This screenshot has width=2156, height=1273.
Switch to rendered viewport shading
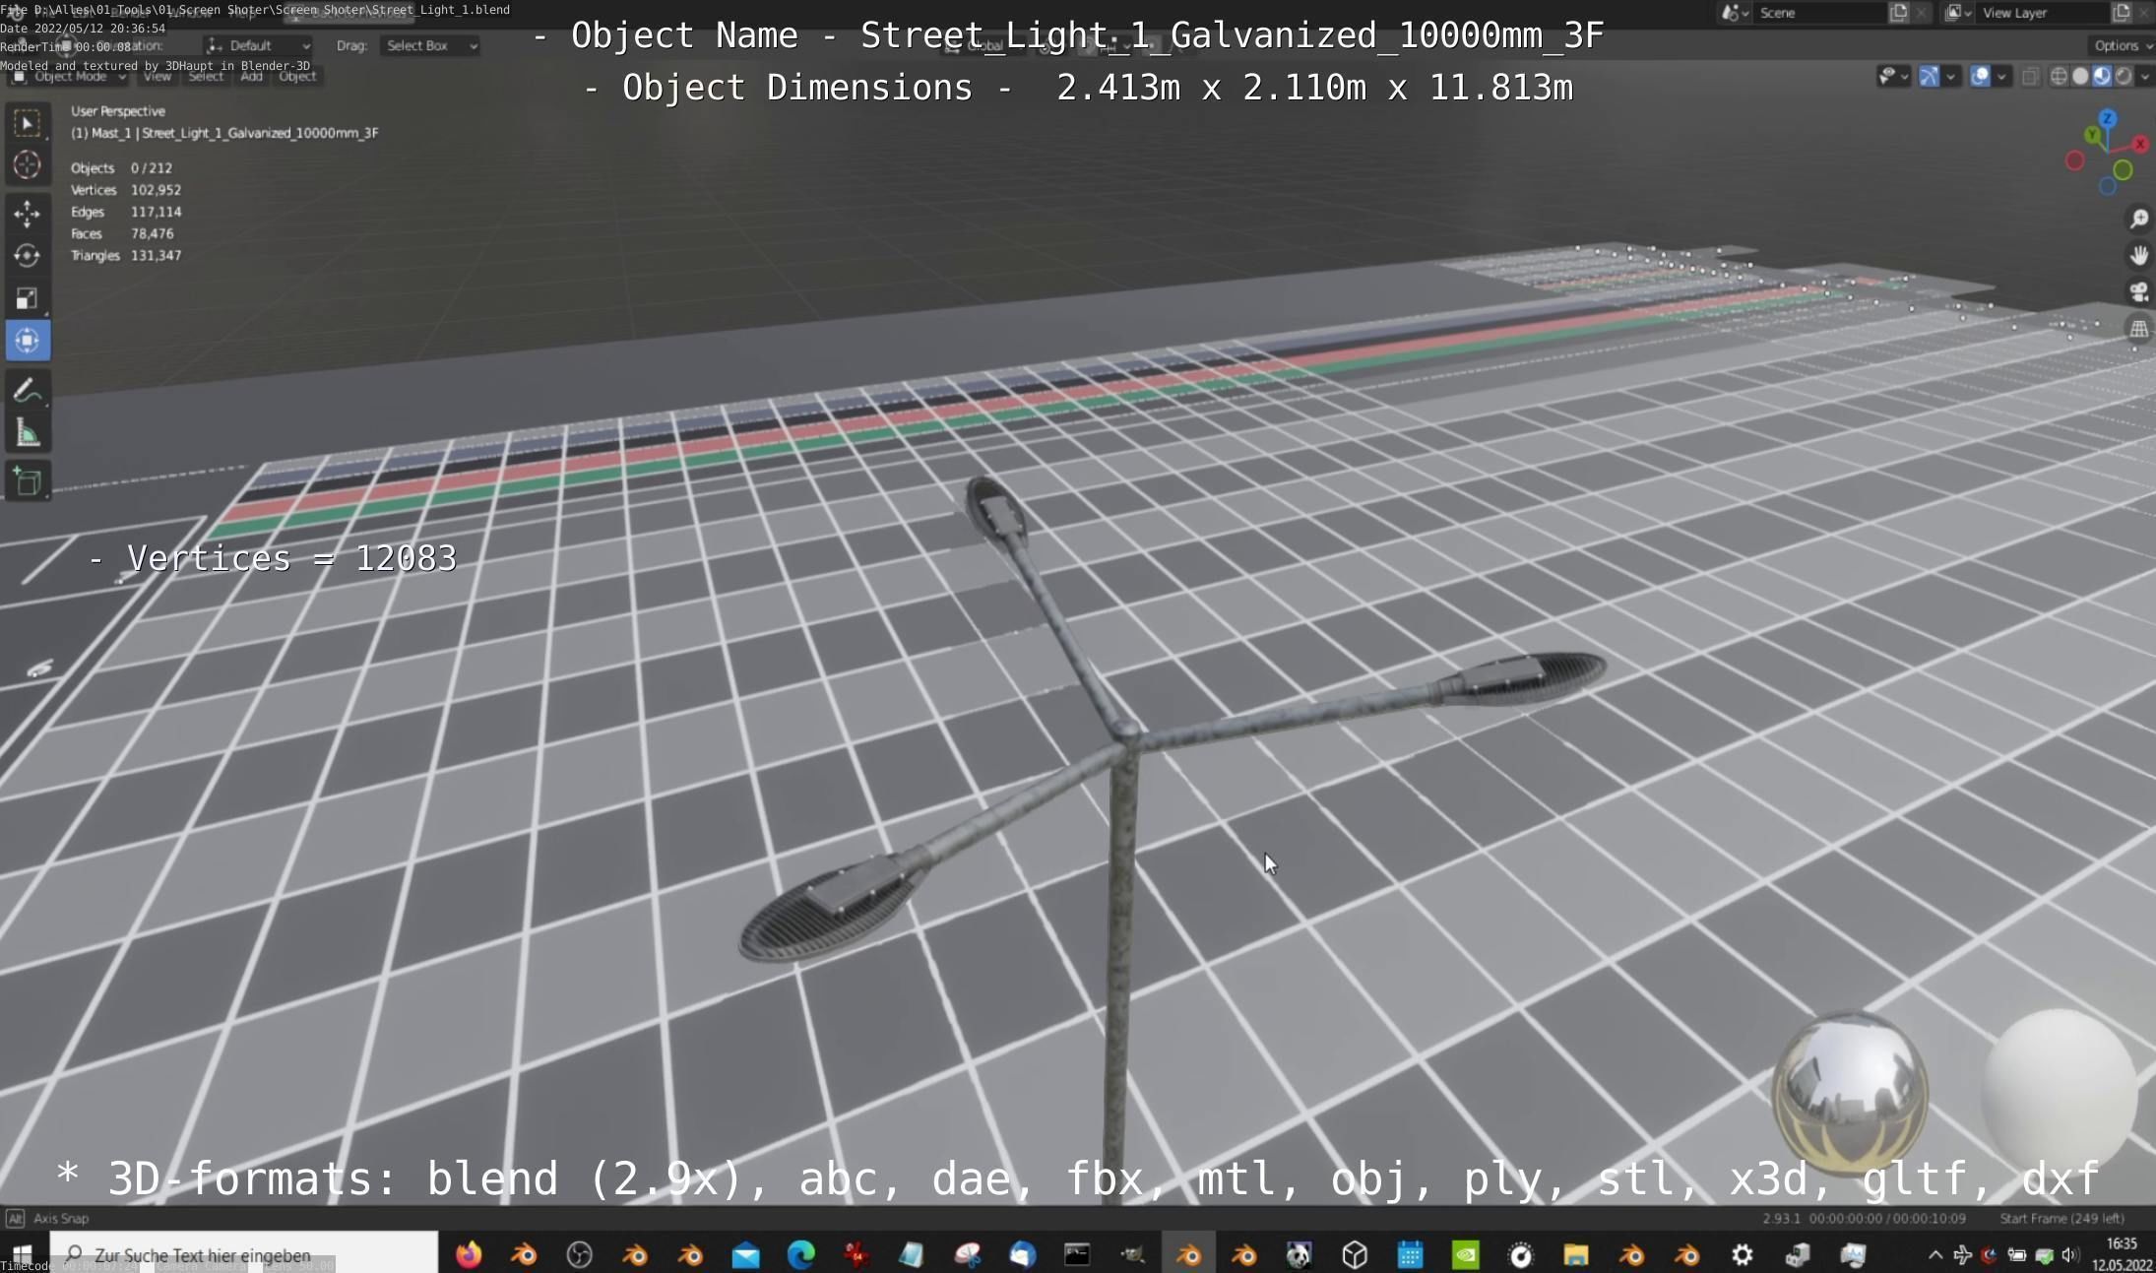click(2124, 76)
